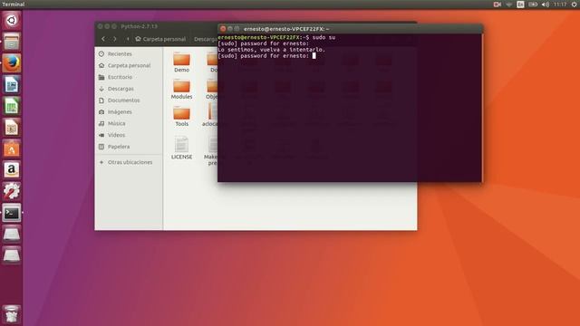Select the LICENSE file
The image size is (580, 326).
click(181, 148)
